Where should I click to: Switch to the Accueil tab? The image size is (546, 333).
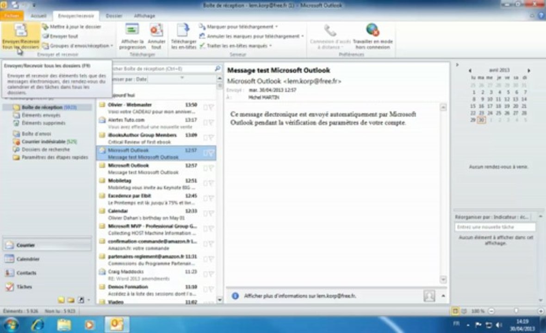[x=38, y=16]
